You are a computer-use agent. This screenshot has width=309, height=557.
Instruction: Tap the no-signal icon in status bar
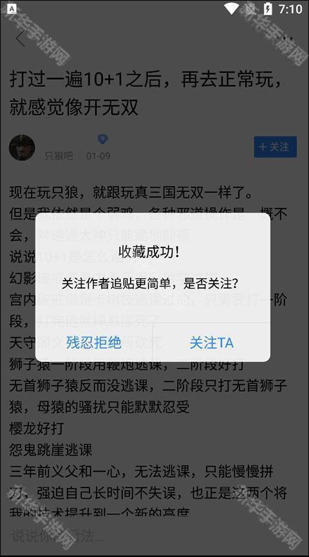pos(251,8)
